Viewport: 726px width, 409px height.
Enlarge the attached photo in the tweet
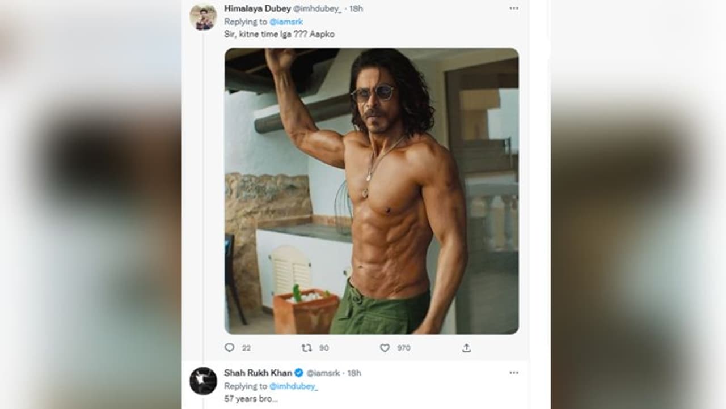coord(372,191)
